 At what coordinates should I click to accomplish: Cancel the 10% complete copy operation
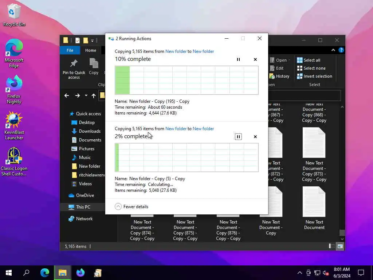(x=255, y=59)
